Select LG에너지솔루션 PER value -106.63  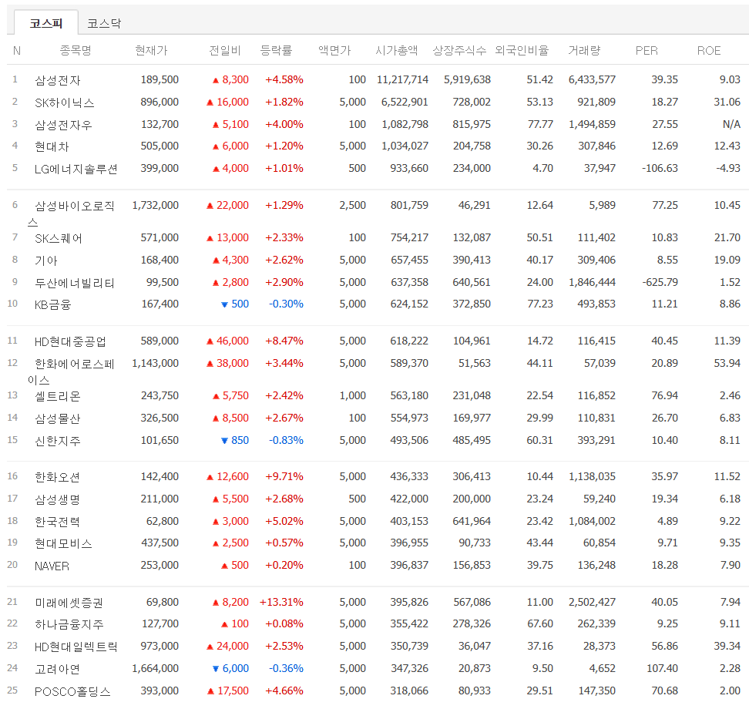(x=660, y=169)
